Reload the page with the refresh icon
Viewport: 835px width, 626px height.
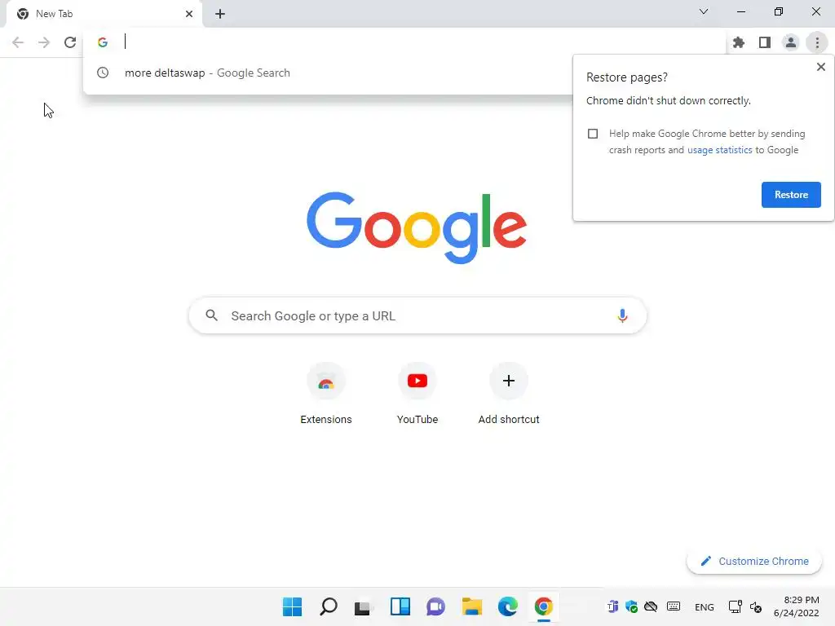tap(70, 42)
